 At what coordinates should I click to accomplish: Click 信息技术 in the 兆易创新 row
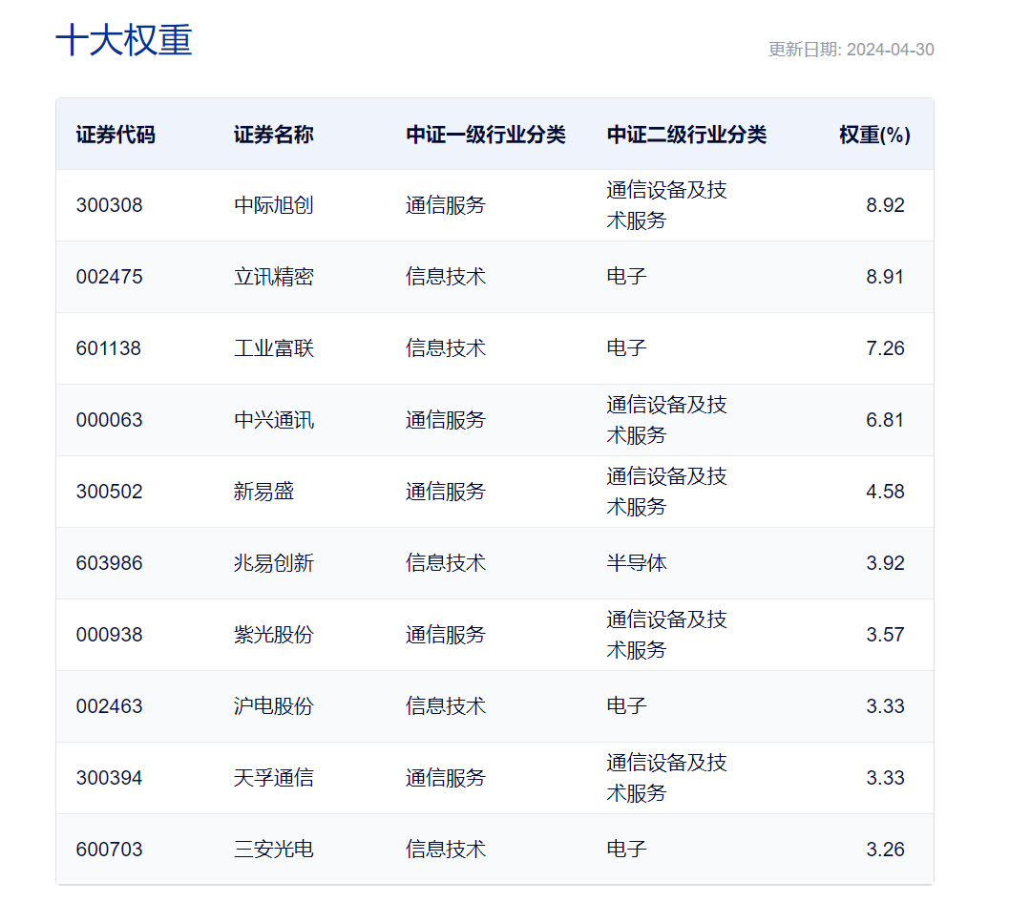coord(445,563)
